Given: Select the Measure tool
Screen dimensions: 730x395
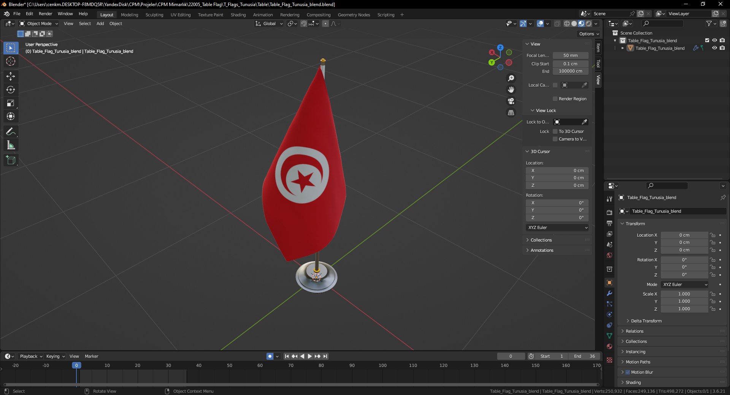Looking at the screenshot, I should pyautogui.click(x=11, y=145).
